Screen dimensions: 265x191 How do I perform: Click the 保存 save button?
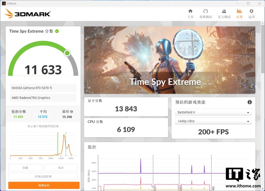(x=61, y=168)
